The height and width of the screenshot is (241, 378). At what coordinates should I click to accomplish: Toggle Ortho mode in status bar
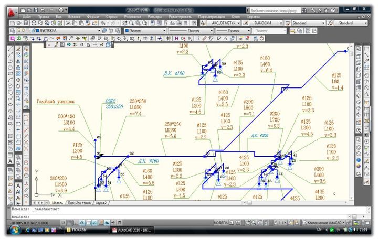[76, 223]
